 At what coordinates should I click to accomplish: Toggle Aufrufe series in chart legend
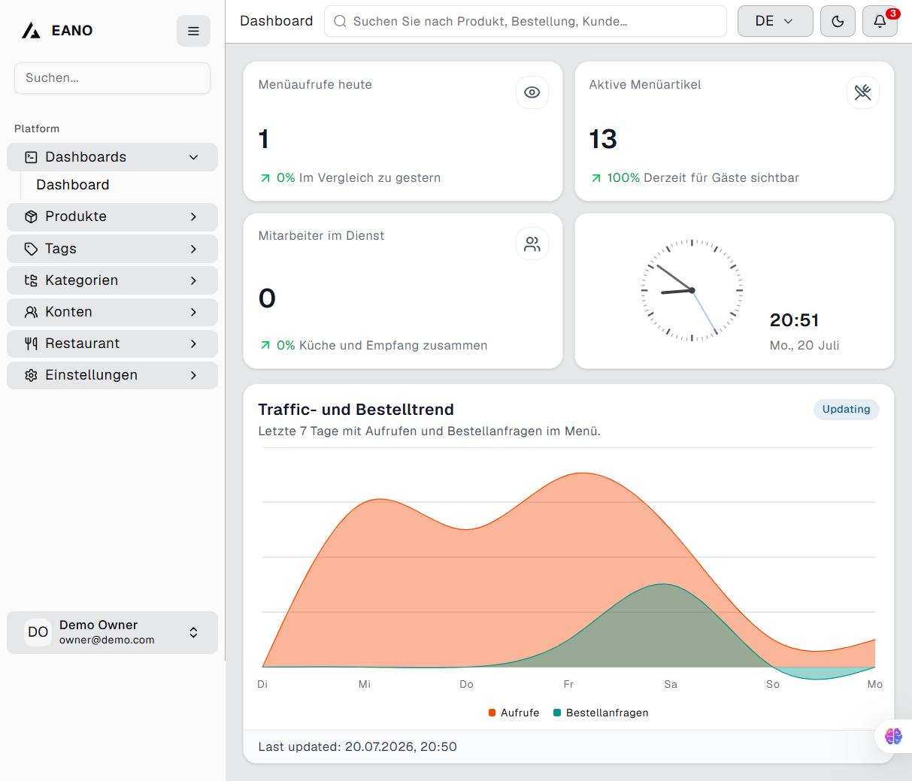514,713
